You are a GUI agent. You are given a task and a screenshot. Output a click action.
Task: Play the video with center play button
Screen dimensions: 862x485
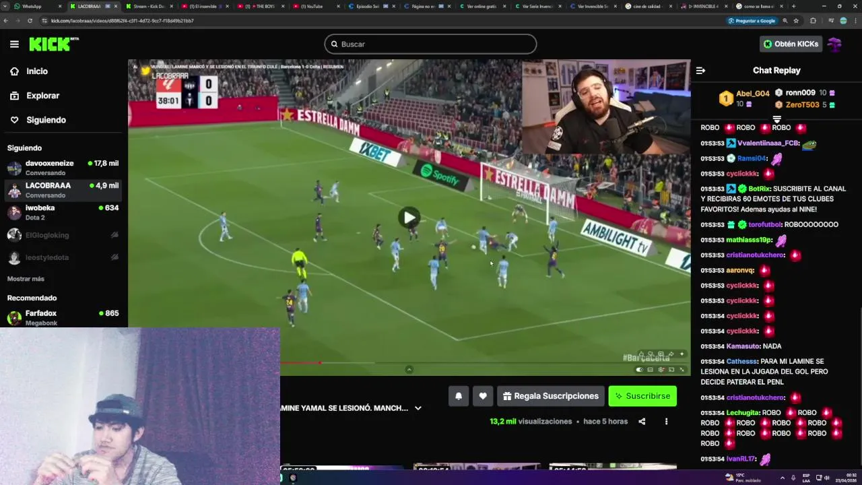[409, 218]
